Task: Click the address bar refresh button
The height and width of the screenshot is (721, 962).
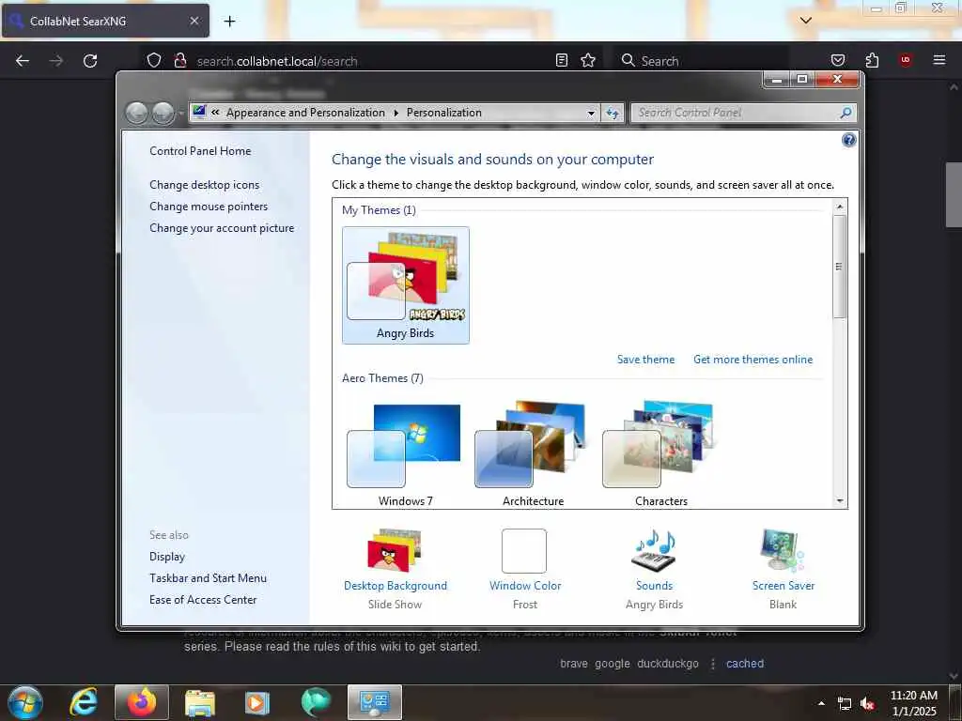Action: tap(613, 113)
